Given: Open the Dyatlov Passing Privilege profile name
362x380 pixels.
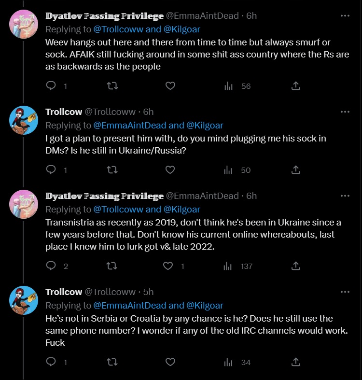Looking at the screenshot, I should point(104,16).
